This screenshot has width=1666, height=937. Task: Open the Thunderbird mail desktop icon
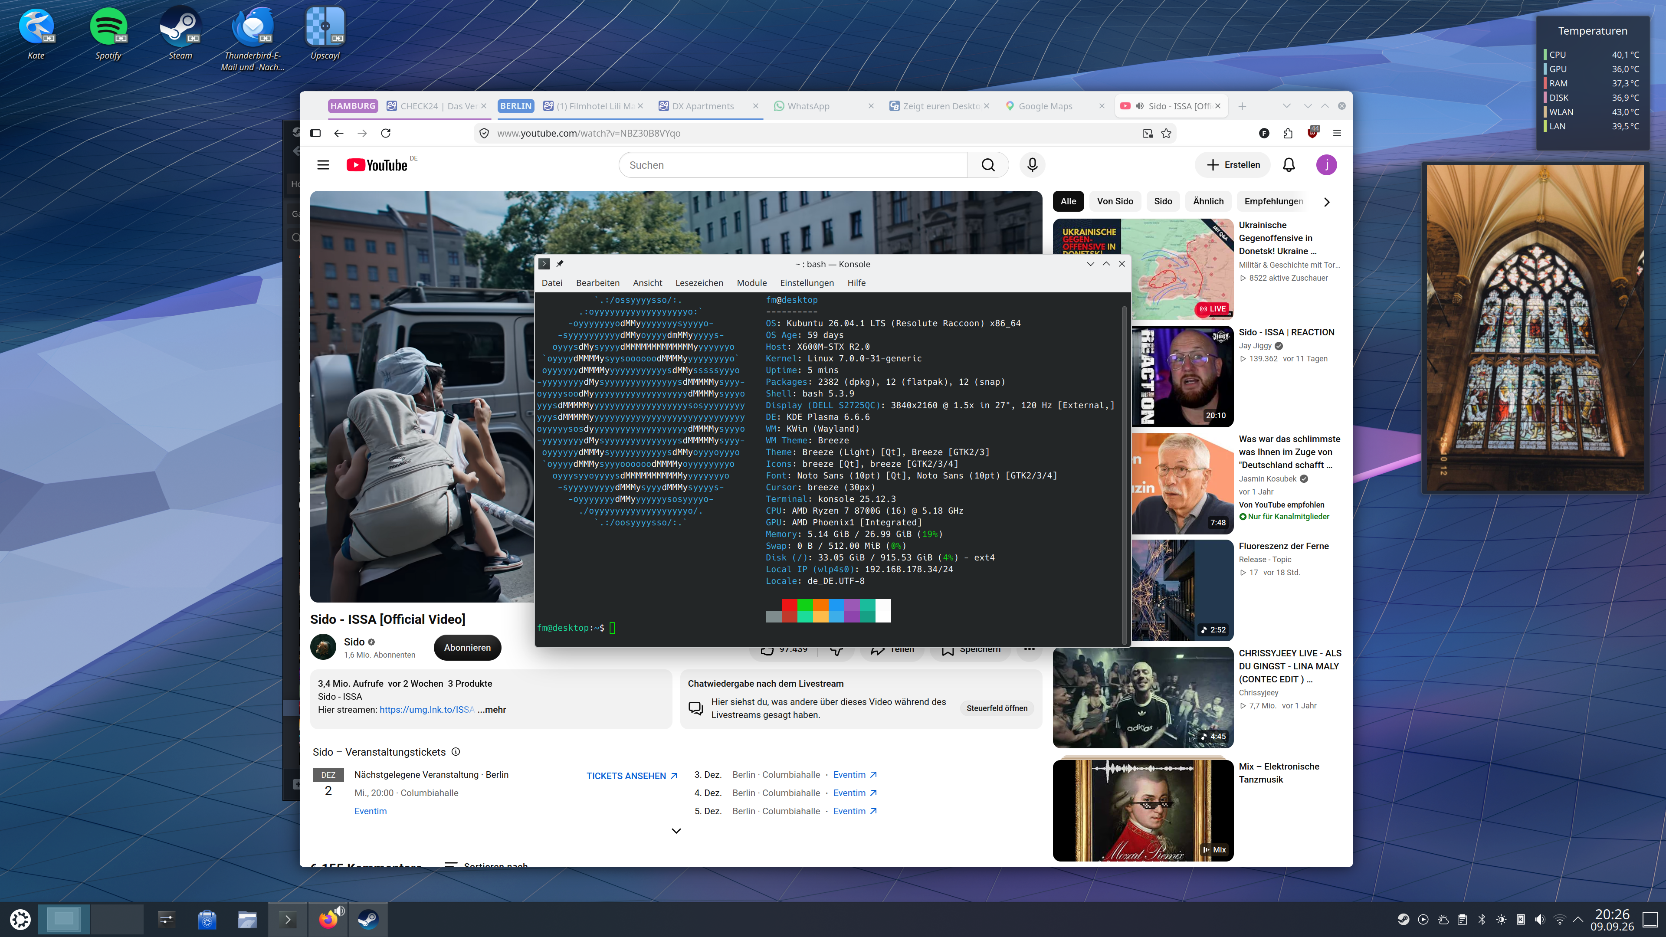click(252, 39)
